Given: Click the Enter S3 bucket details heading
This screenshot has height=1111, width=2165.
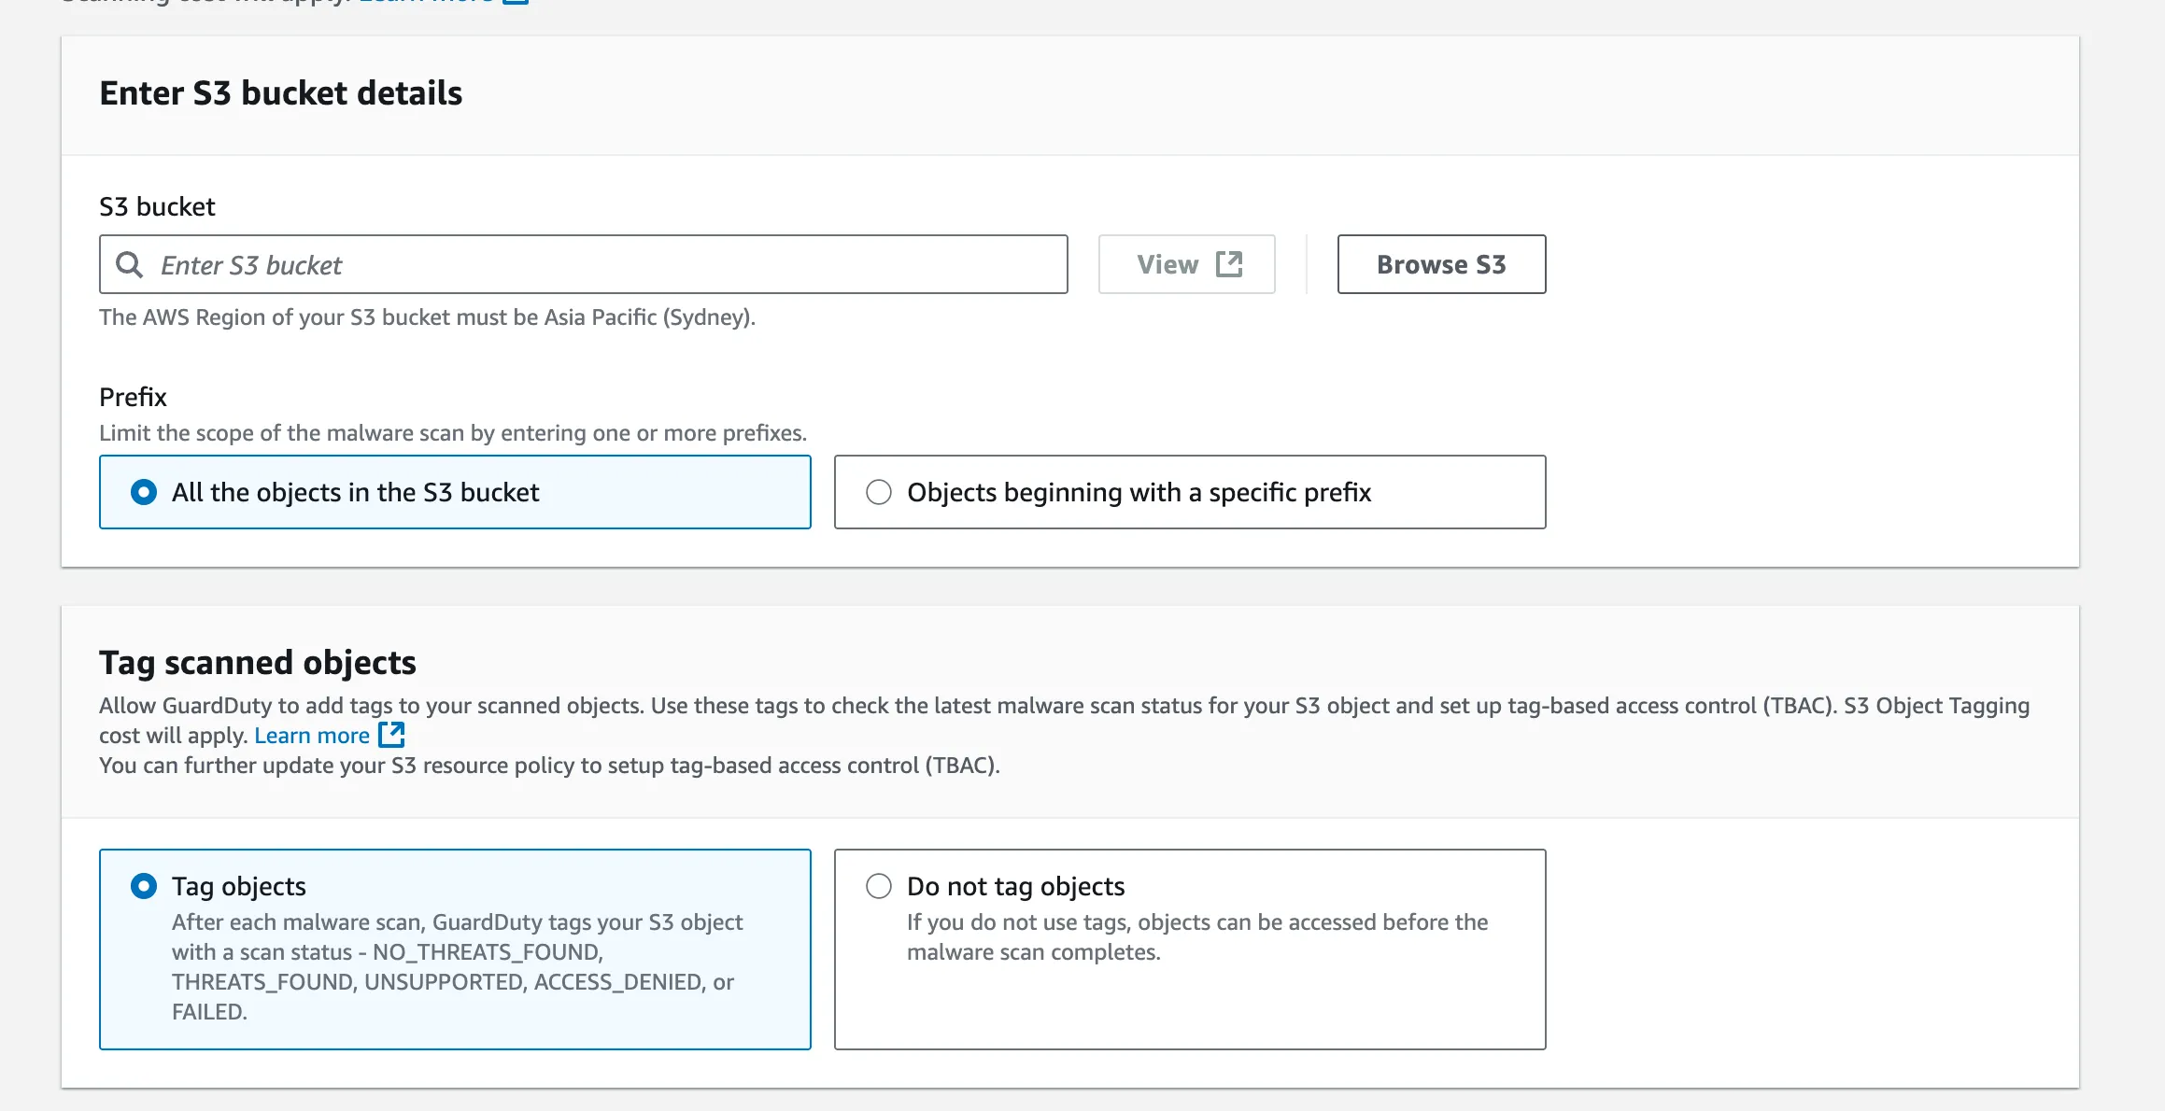Looking at the screenshot, I should click(280, 93).
